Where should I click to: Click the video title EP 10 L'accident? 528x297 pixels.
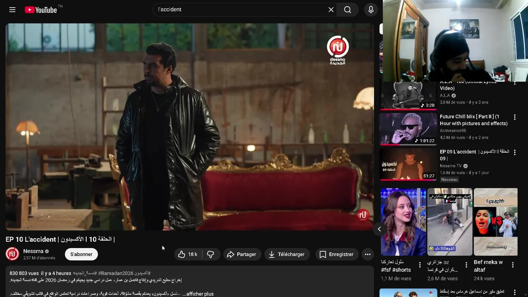pos(60,239)
